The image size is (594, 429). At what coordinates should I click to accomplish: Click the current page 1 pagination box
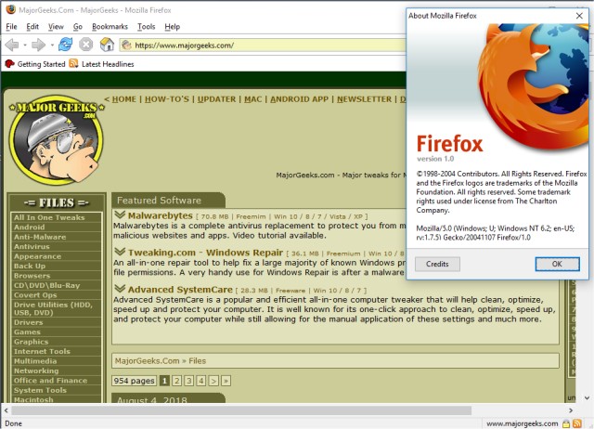(164, 381)
